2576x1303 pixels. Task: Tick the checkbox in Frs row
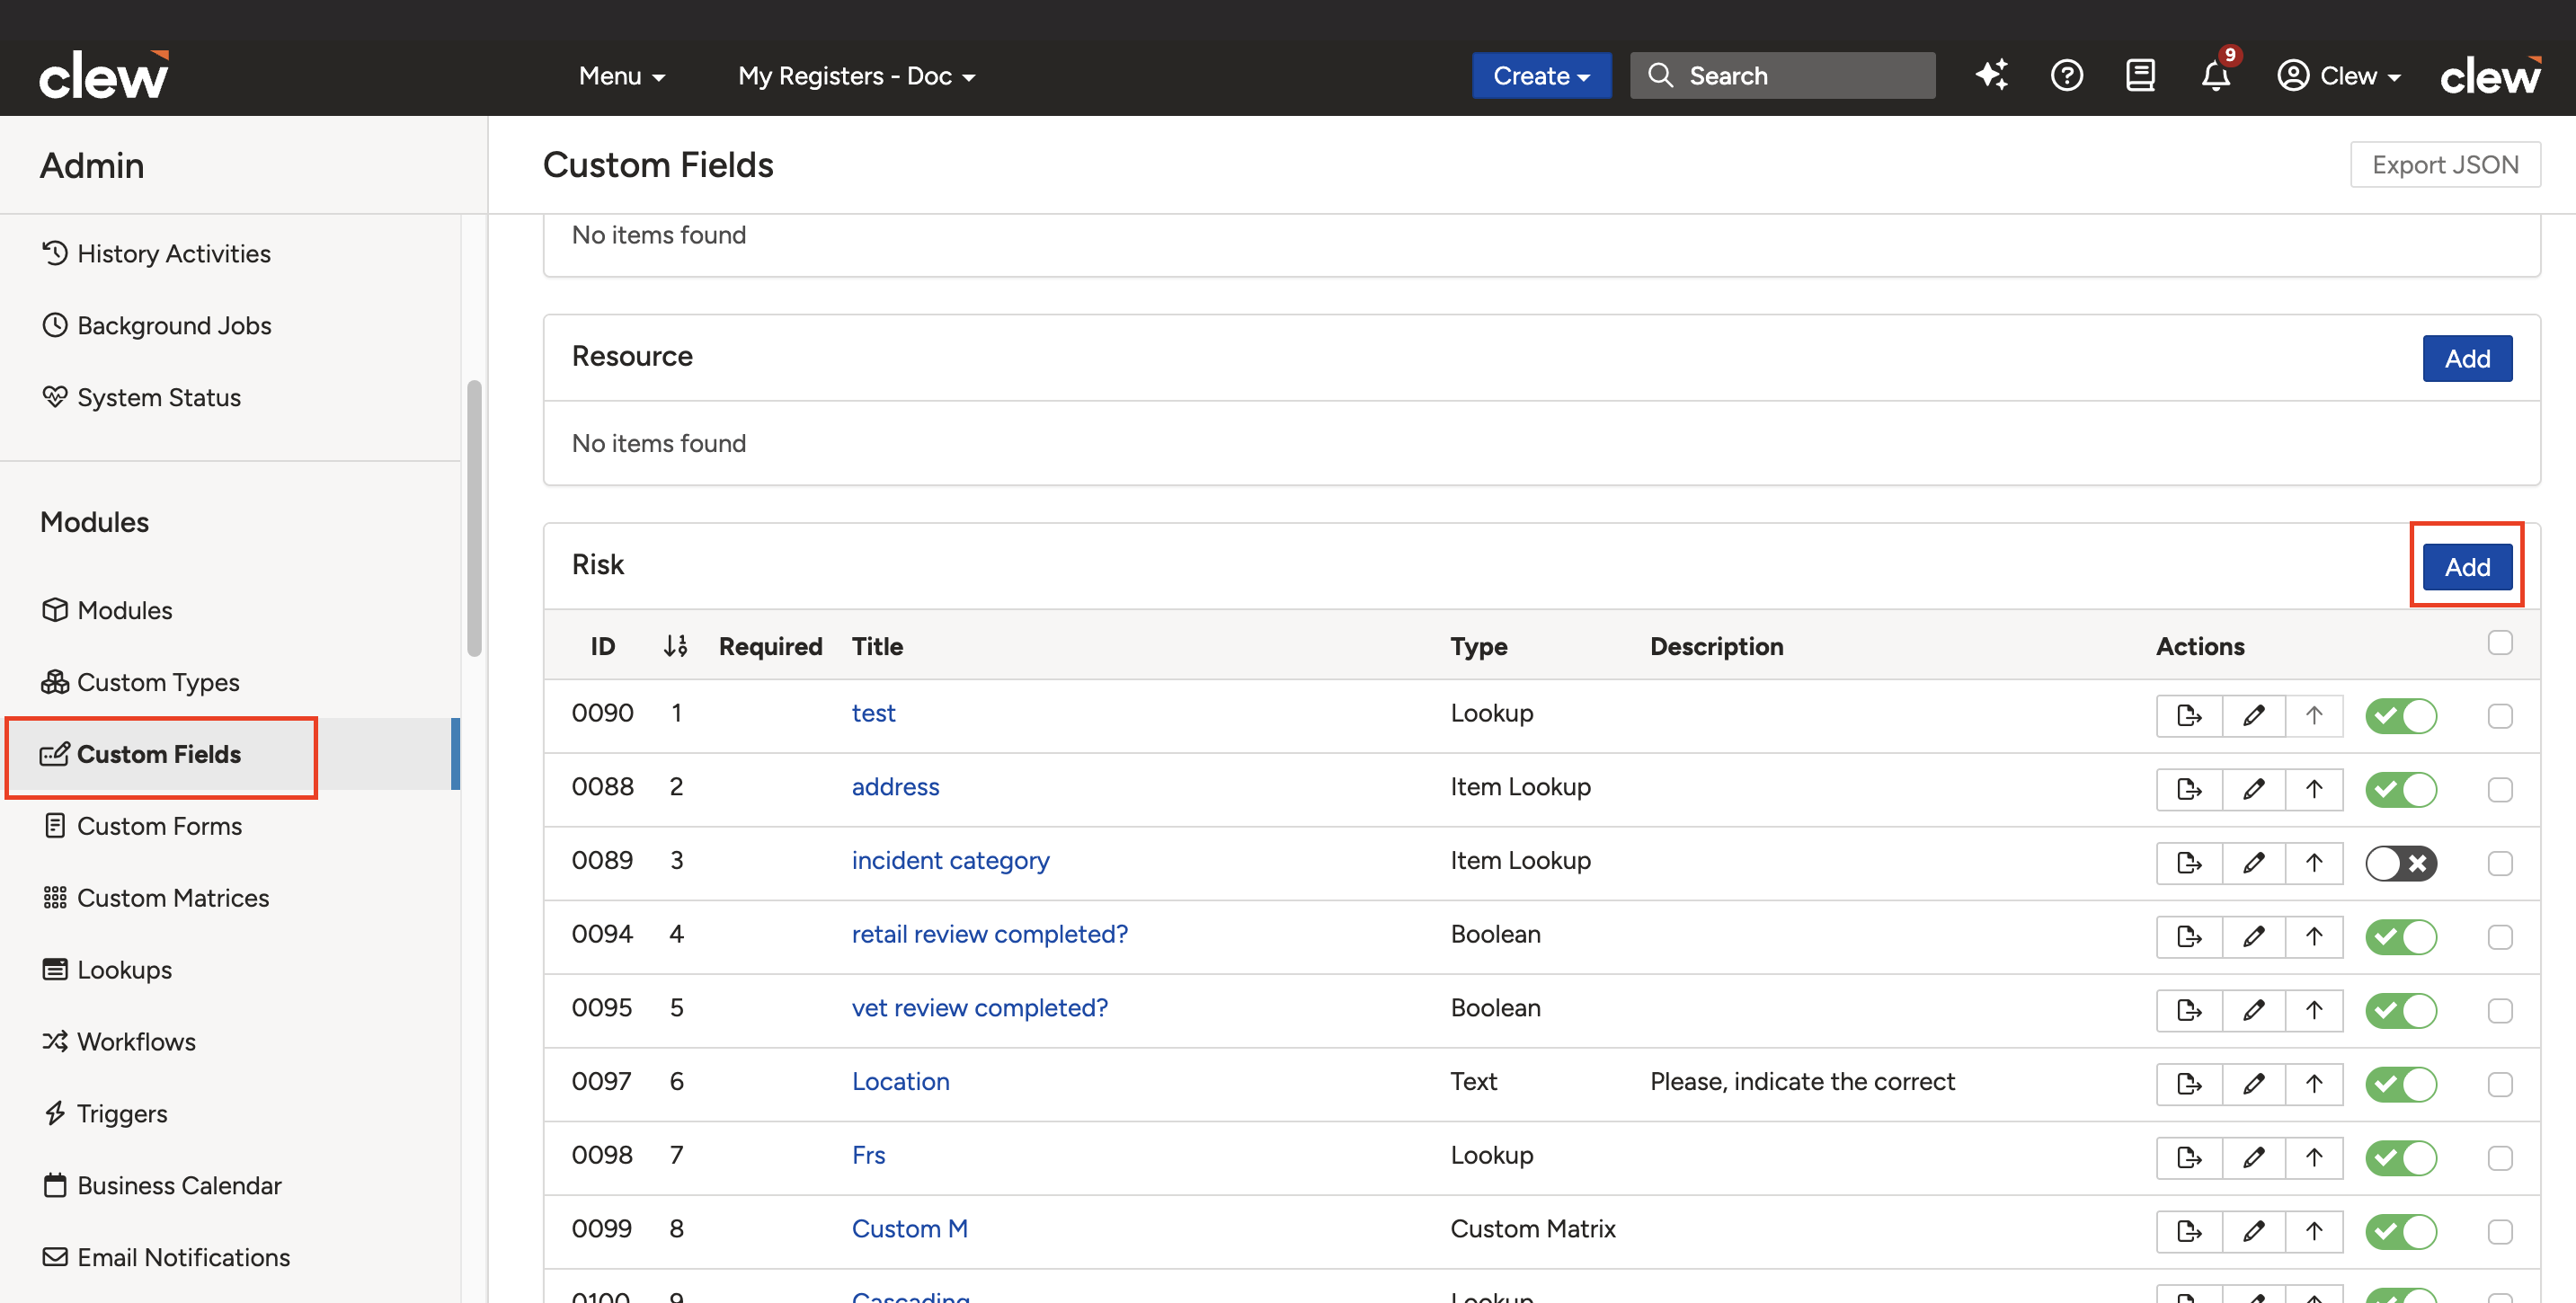pos(2500,1158)
